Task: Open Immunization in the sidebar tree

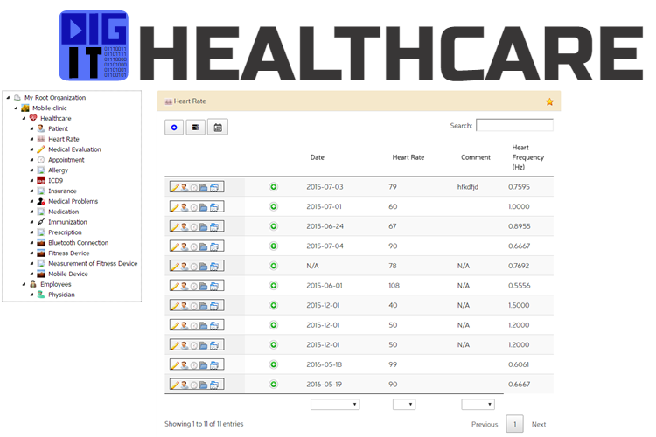Action: pyautogui.click(x=67, y=222)
